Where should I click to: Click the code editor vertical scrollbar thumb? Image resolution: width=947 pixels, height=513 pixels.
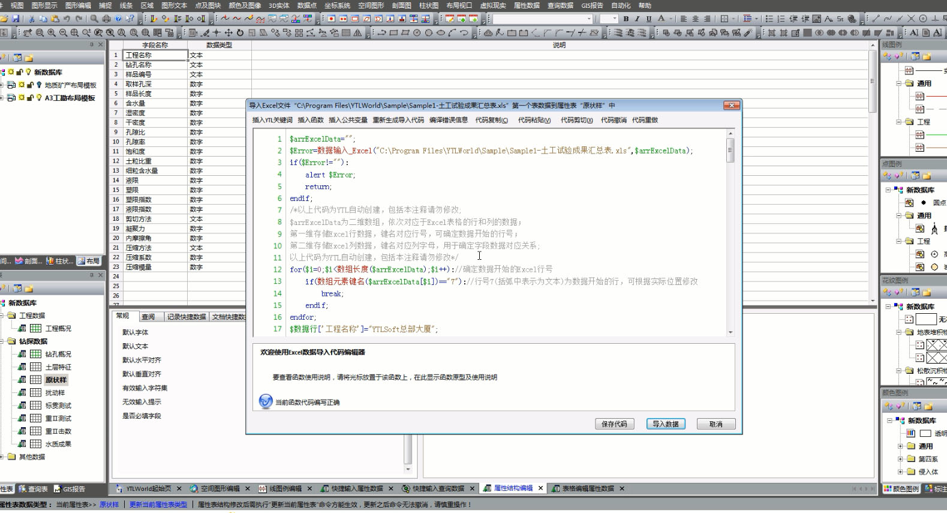(x=730, y=150)
